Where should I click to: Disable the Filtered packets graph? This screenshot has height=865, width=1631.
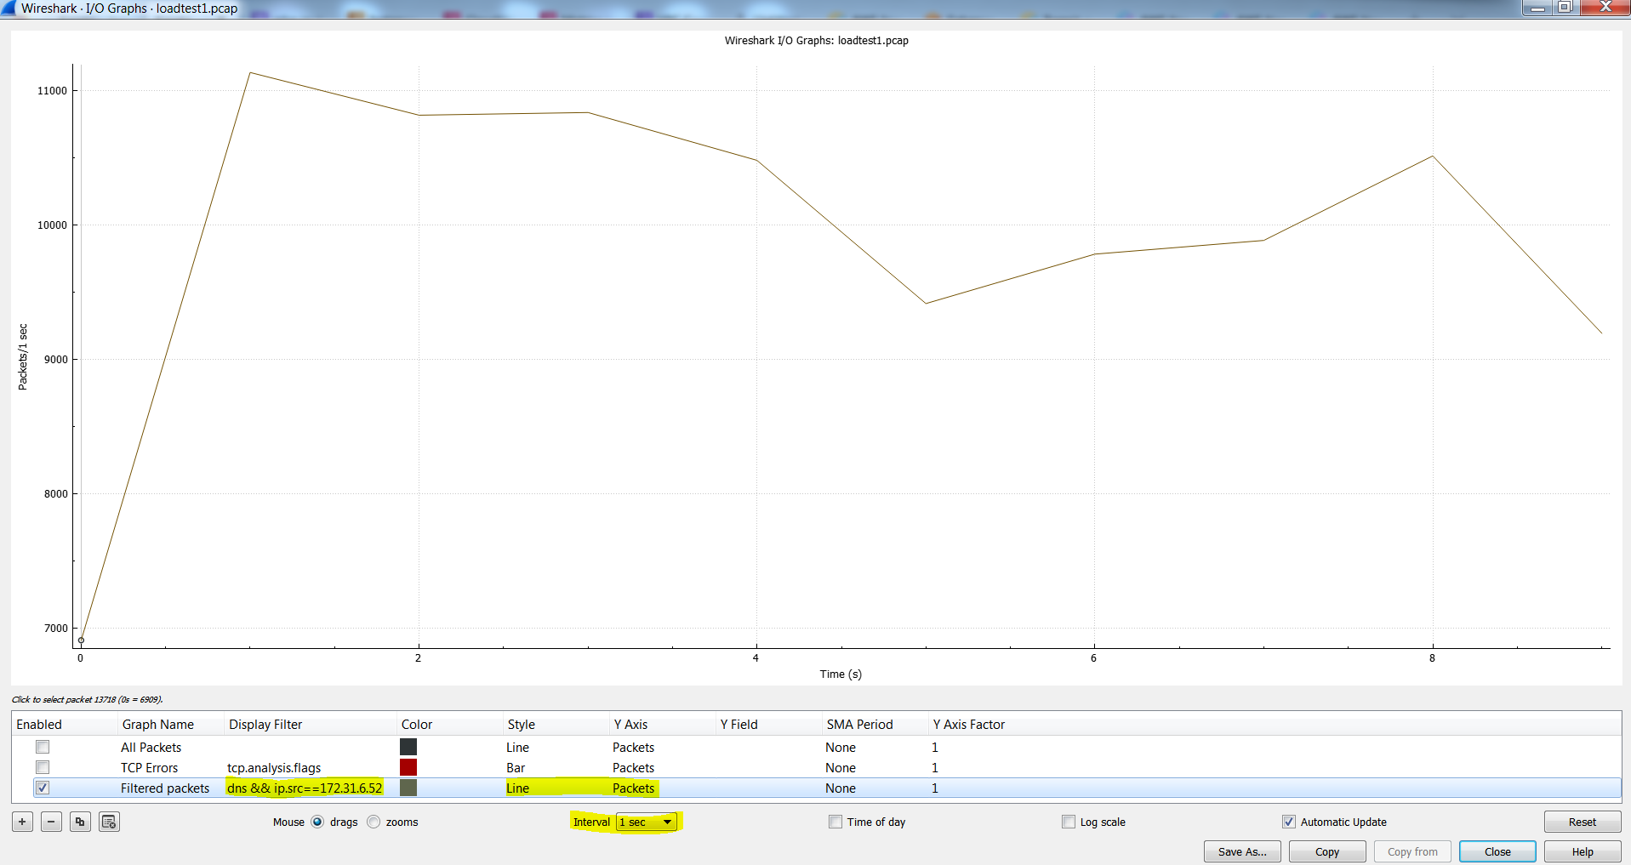pyautogui.click(x=43, y=788)
